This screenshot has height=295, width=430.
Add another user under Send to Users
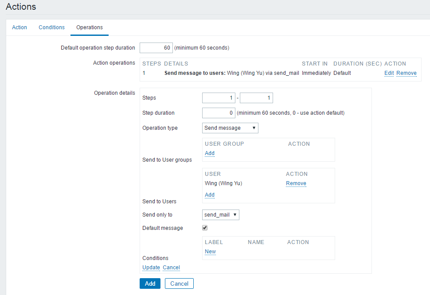(210, 195)
